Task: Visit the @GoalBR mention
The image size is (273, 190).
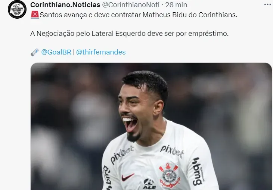Action: [56, 52]
